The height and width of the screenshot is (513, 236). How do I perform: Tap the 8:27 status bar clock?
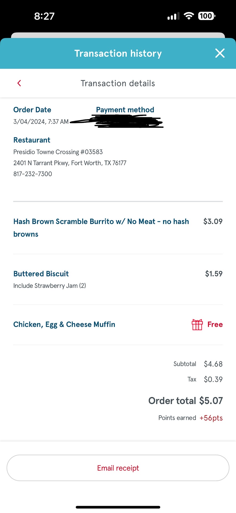pyautogui.click(x=44, y=16)
